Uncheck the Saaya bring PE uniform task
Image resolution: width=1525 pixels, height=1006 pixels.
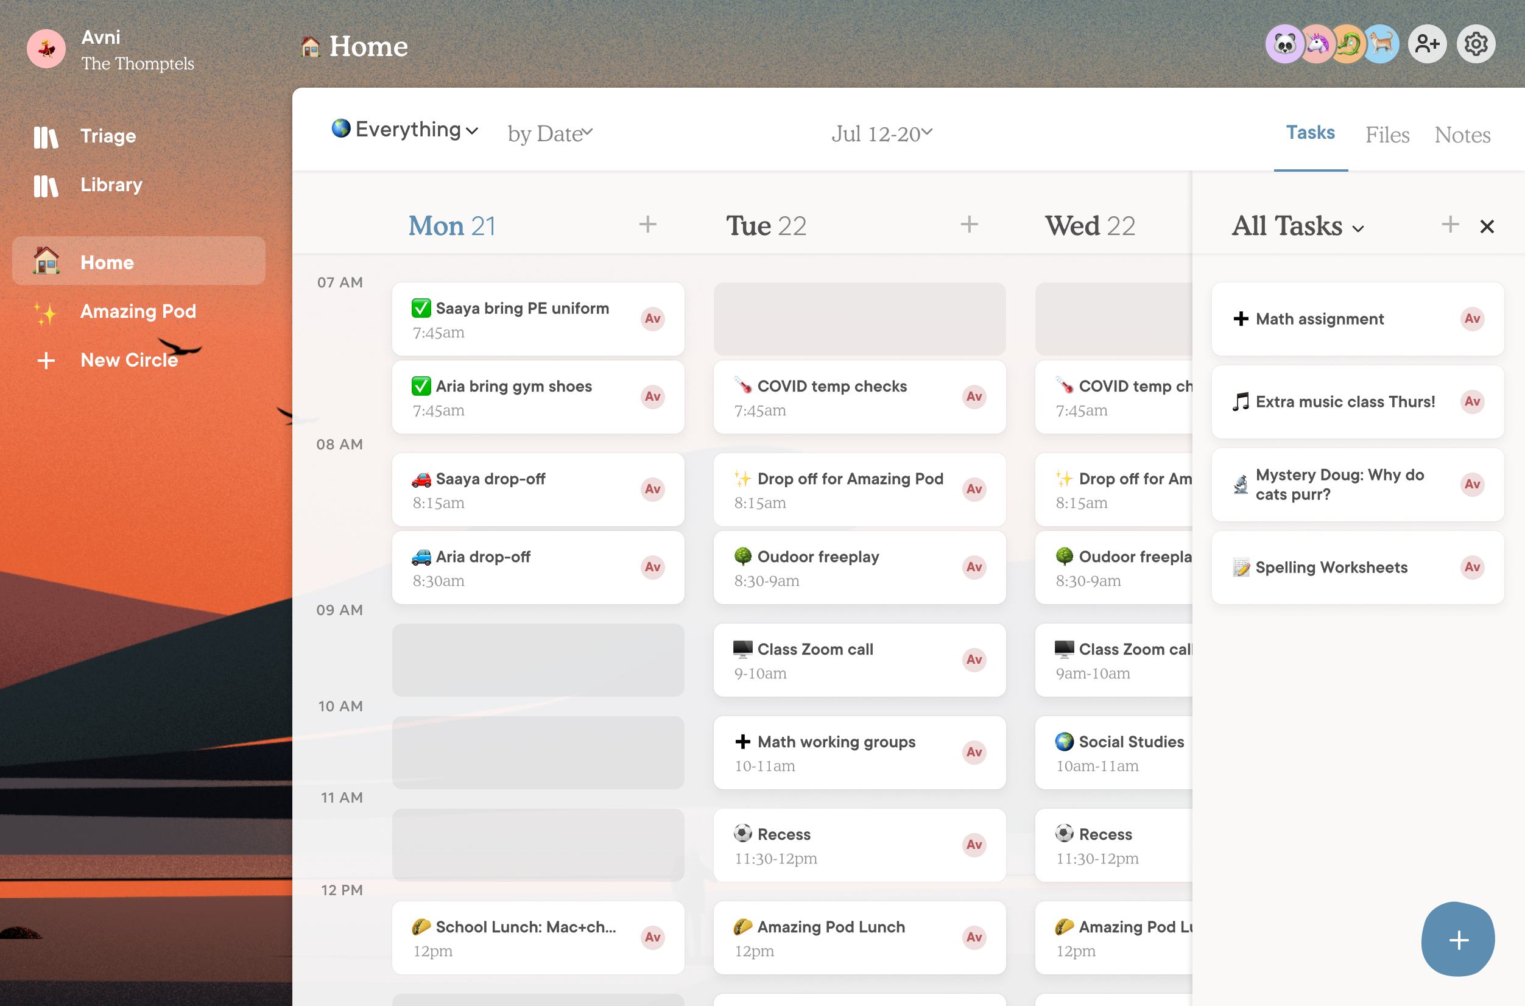point(421,308)
